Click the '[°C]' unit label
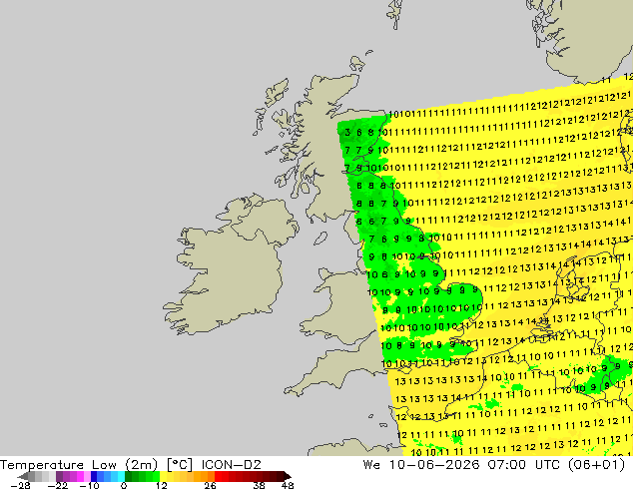The image size is (633, 489). coord(180,465)
